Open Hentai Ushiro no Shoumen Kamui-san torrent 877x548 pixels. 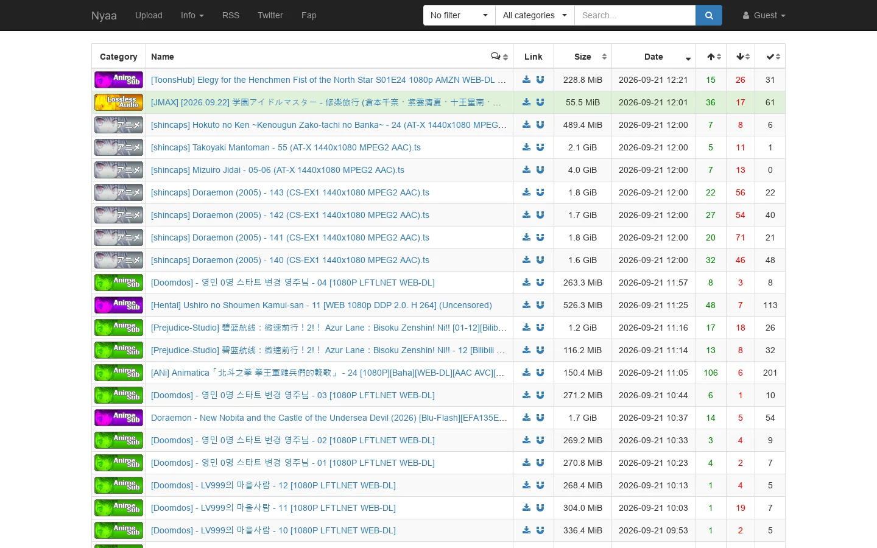pos(322,305)
